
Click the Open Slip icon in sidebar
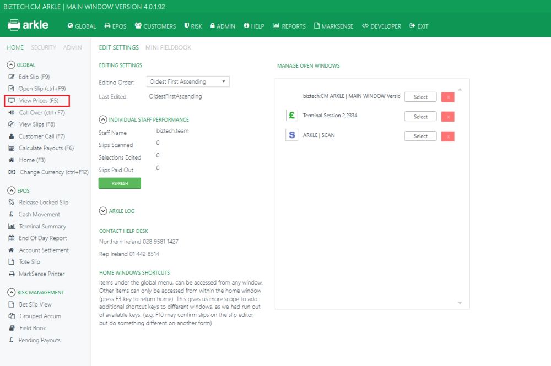click(10, 88)
